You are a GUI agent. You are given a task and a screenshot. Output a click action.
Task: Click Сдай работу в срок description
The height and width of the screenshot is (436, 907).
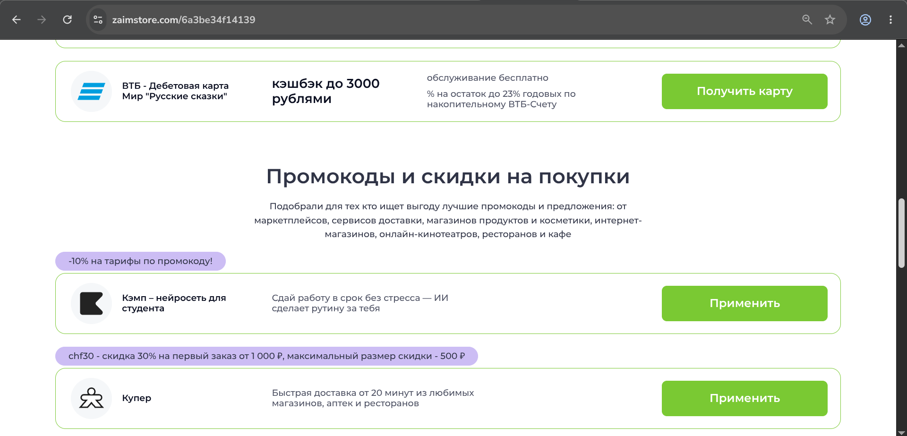click(360, 303)
